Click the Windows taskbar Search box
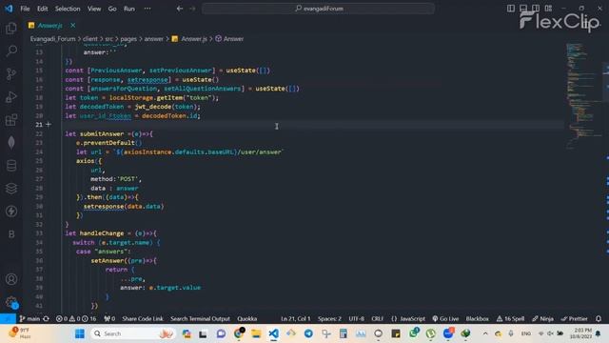Image resolution: width=609 pixels, height=343 pixels. (x=133, y=333)
